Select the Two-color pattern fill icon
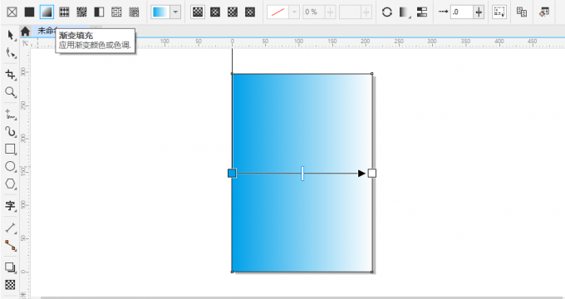This screenshot has height=299, width=565. pos(99,12)
